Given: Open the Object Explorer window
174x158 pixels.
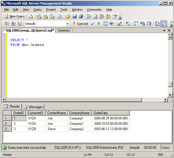Looking at the screenshot, I should click(x=102, y=16).
